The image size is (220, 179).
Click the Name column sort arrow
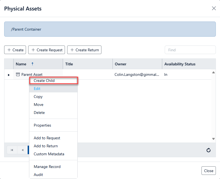pyautogui.click(x=32, y=64)
